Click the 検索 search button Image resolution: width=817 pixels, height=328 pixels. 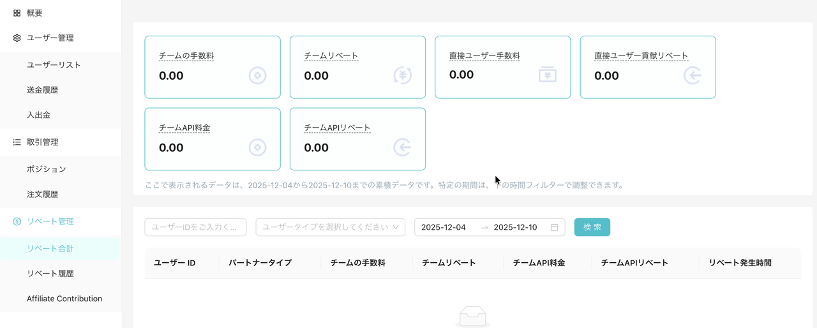coord(592,227)
